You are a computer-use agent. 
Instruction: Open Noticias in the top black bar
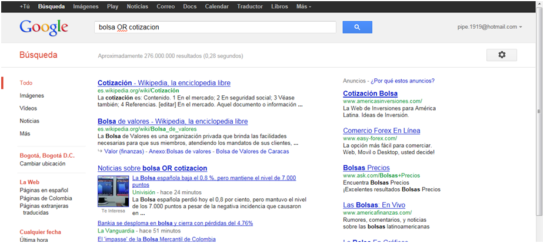(138, 6)
